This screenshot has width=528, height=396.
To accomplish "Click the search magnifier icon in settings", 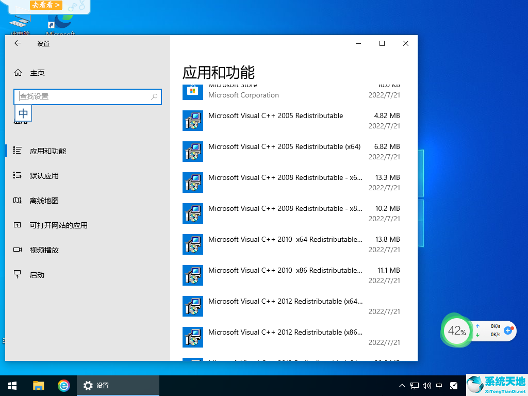I will [154, 97].
